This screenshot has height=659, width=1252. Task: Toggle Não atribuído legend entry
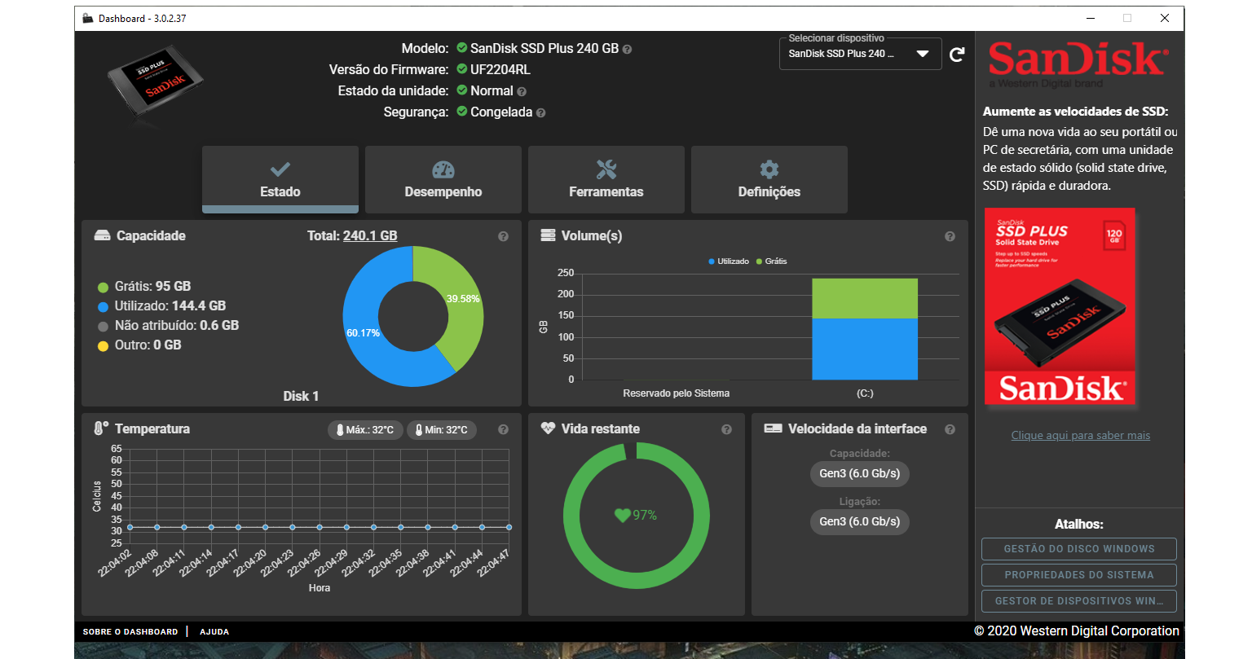[x=168, y=326]
